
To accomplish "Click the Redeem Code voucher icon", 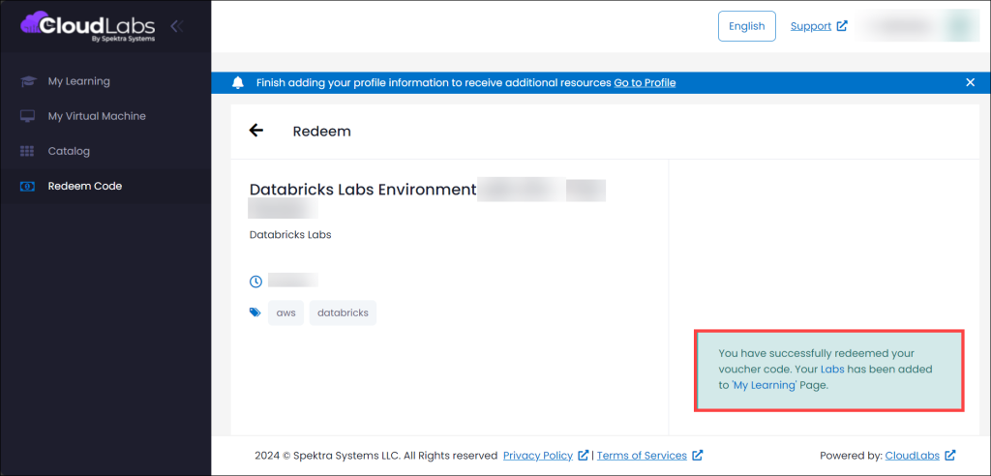I will [x=28, y=186].
